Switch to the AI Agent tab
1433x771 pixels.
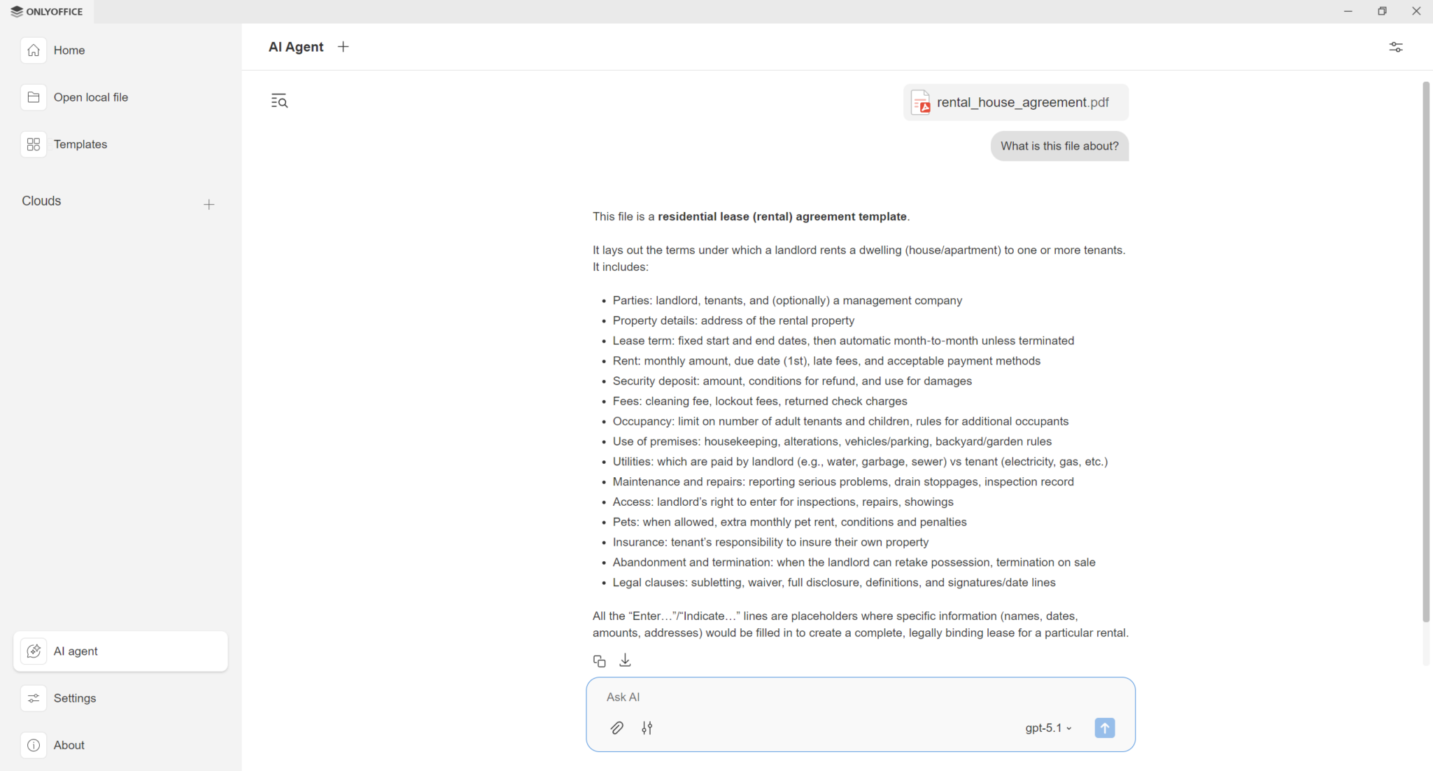click(x=295, y=46)
